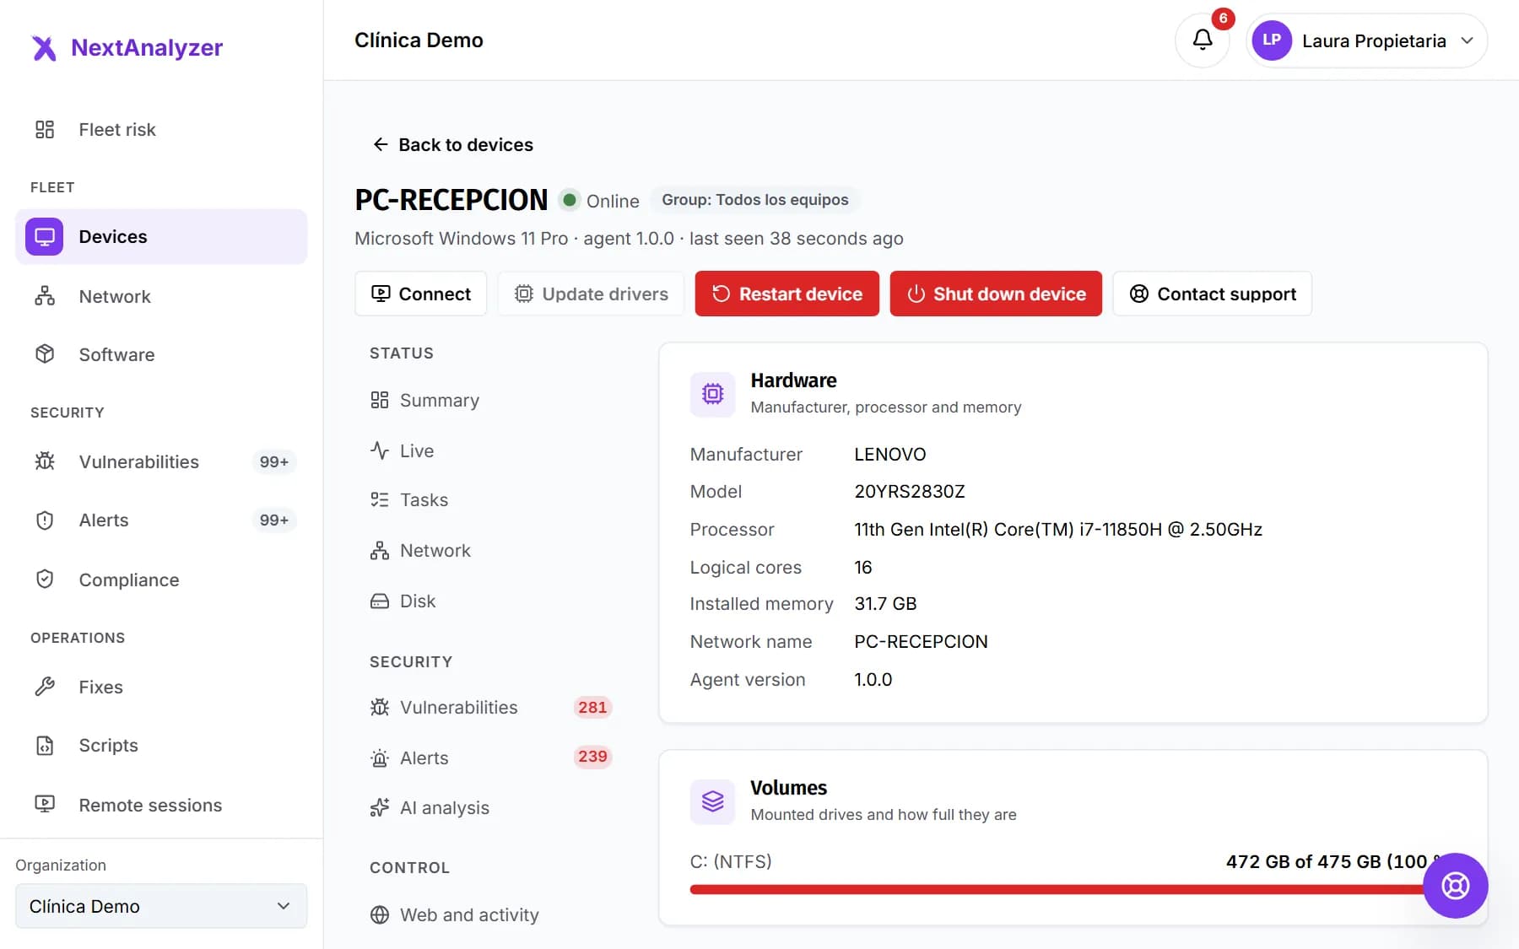Click the Group: Todos los equipos tag

[x=755, y=200]
